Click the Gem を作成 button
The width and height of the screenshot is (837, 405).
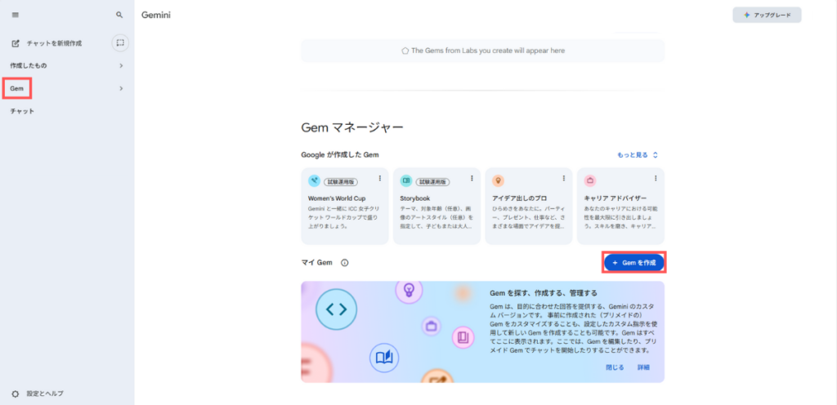point(634,263)
